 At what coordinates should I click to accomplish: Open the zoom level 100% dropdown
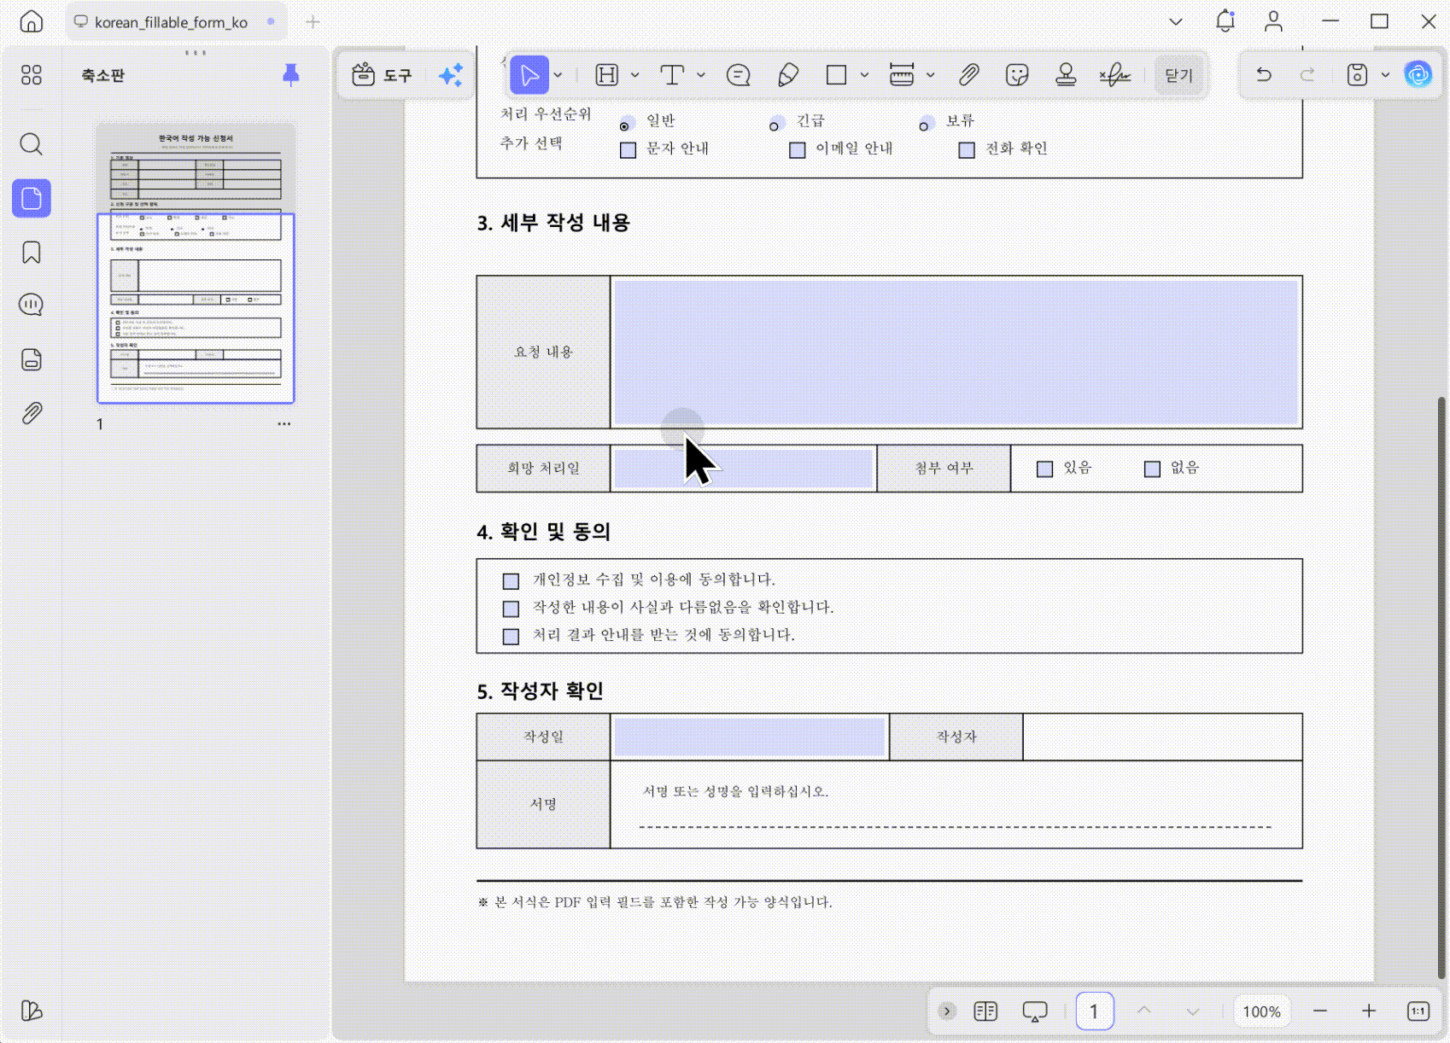(x=1261, y=1011)
